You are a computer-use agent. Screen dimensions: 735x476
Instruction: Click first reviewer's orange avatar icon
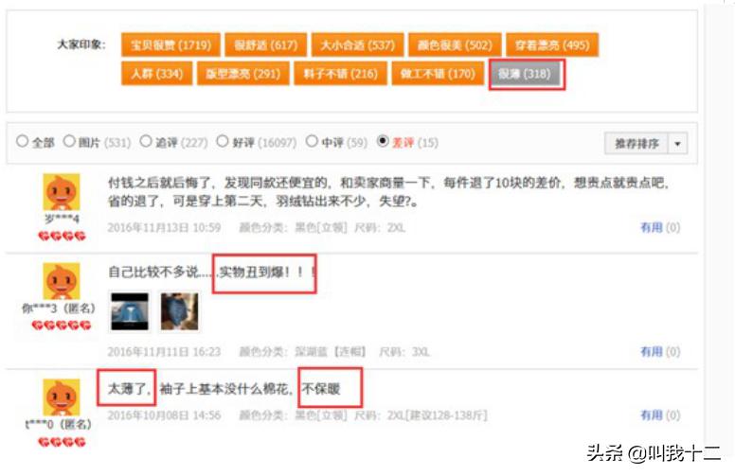pos(62,192)
